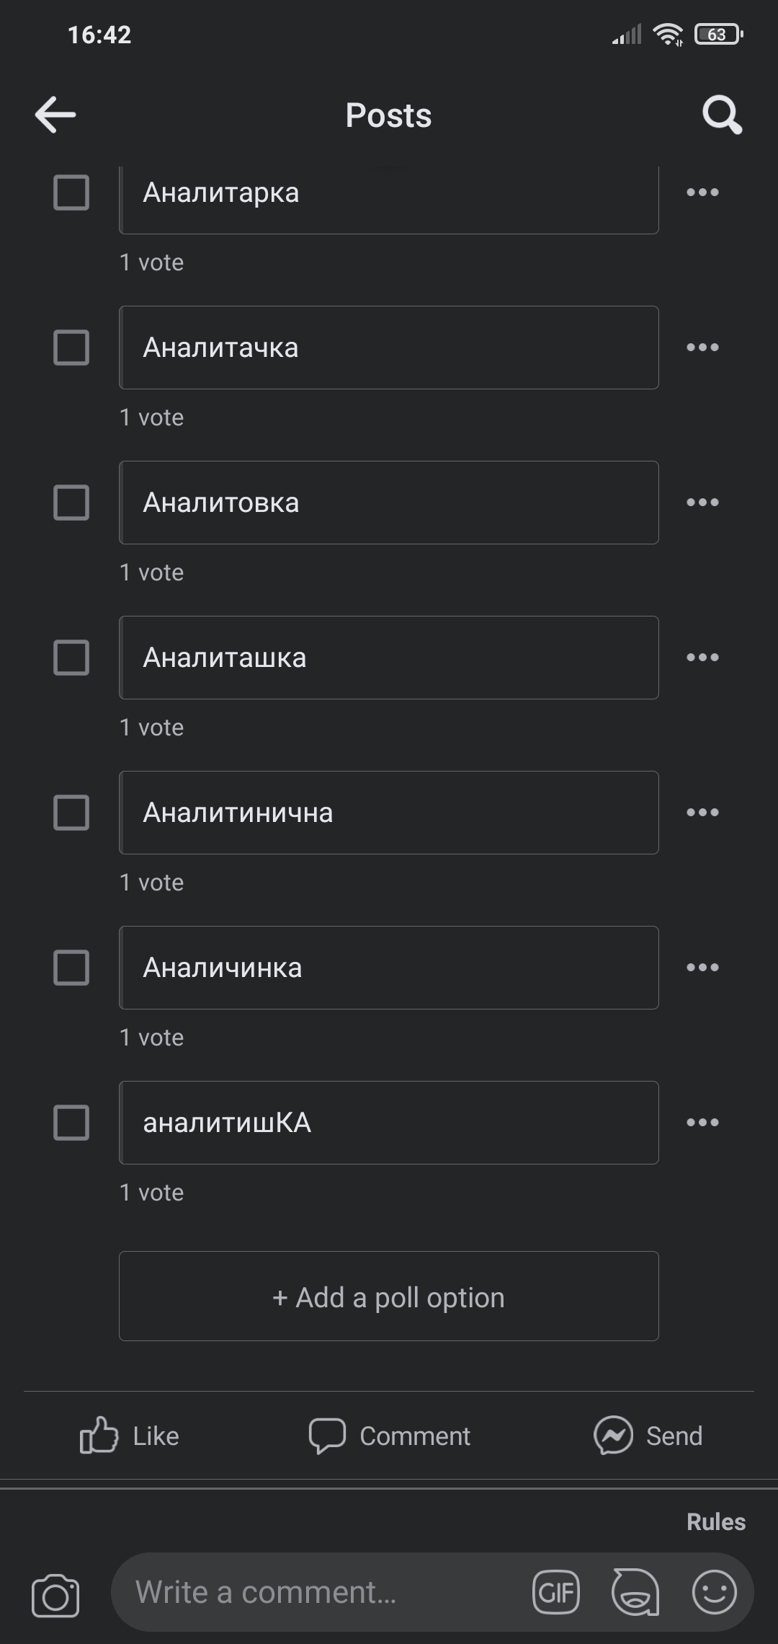The width and height of the screenshot is (778, 1644).
Task: Show options menu for аналитишКА
Action: [702, 1123]
